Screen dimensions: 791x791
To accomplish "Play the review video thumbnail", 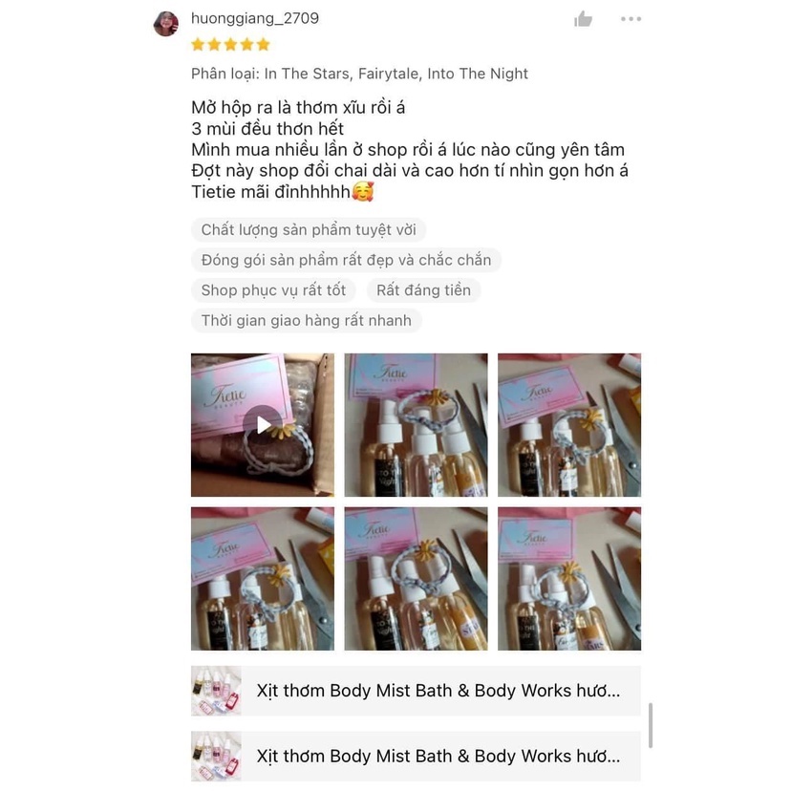I will tap(263, 425).
